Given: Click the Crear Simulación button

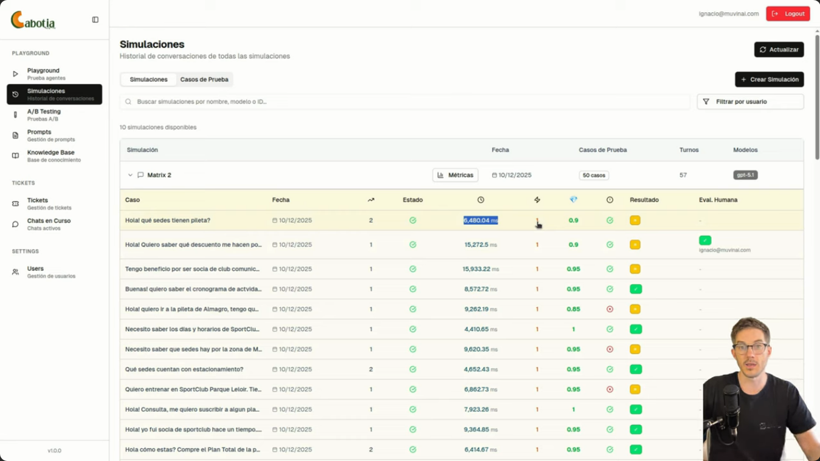Looking at the screenshot, I should (769, 80).
